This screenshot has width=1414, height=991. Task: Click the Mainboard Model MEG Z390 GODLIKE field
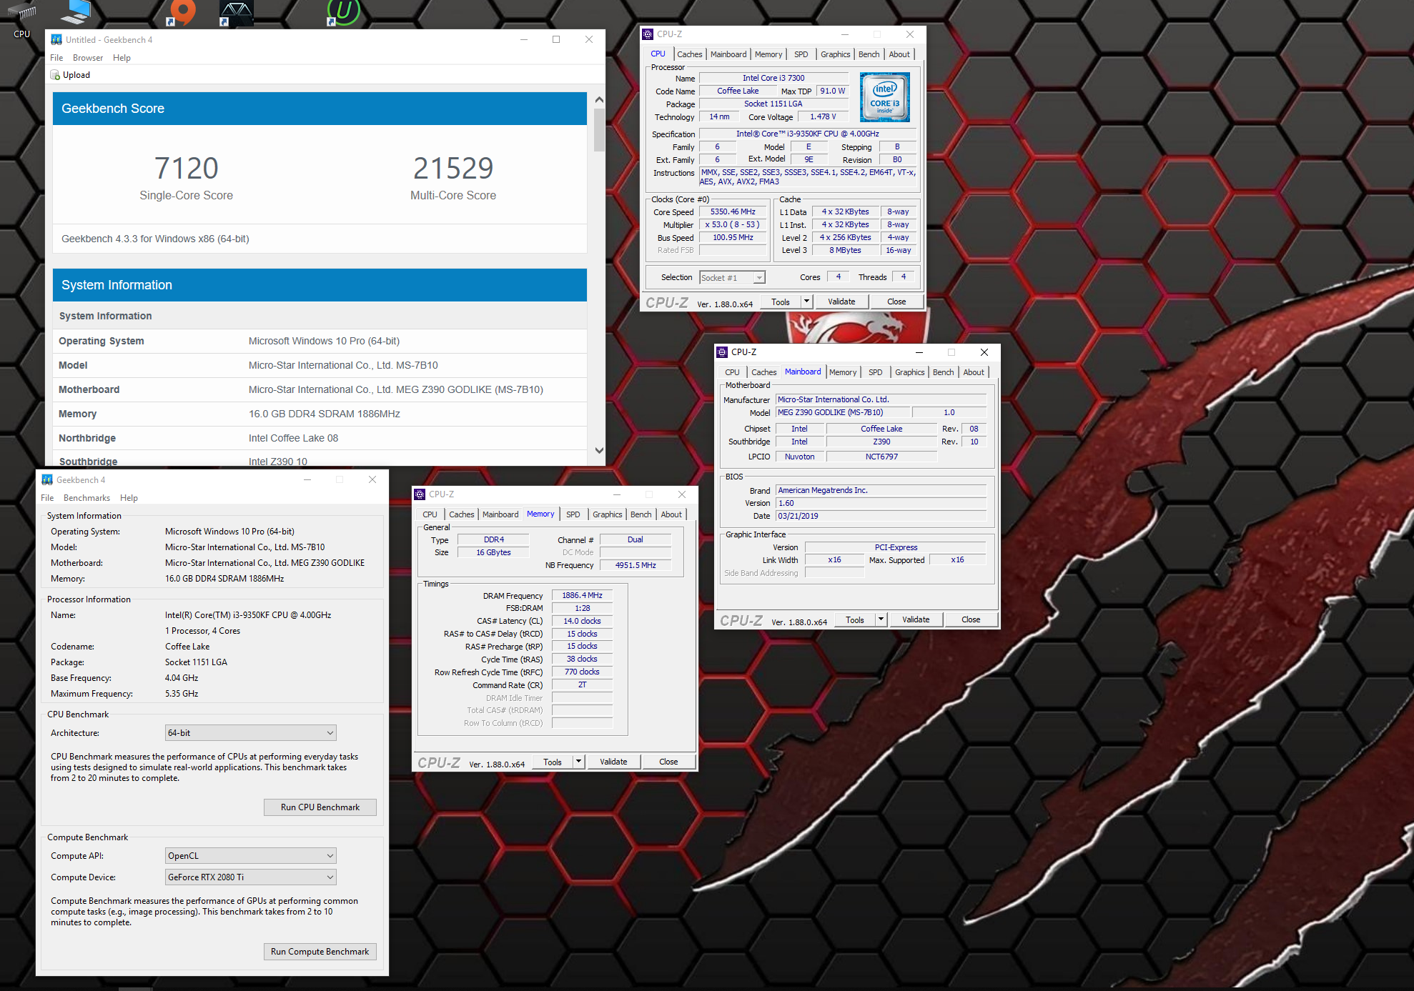(843, 412)
